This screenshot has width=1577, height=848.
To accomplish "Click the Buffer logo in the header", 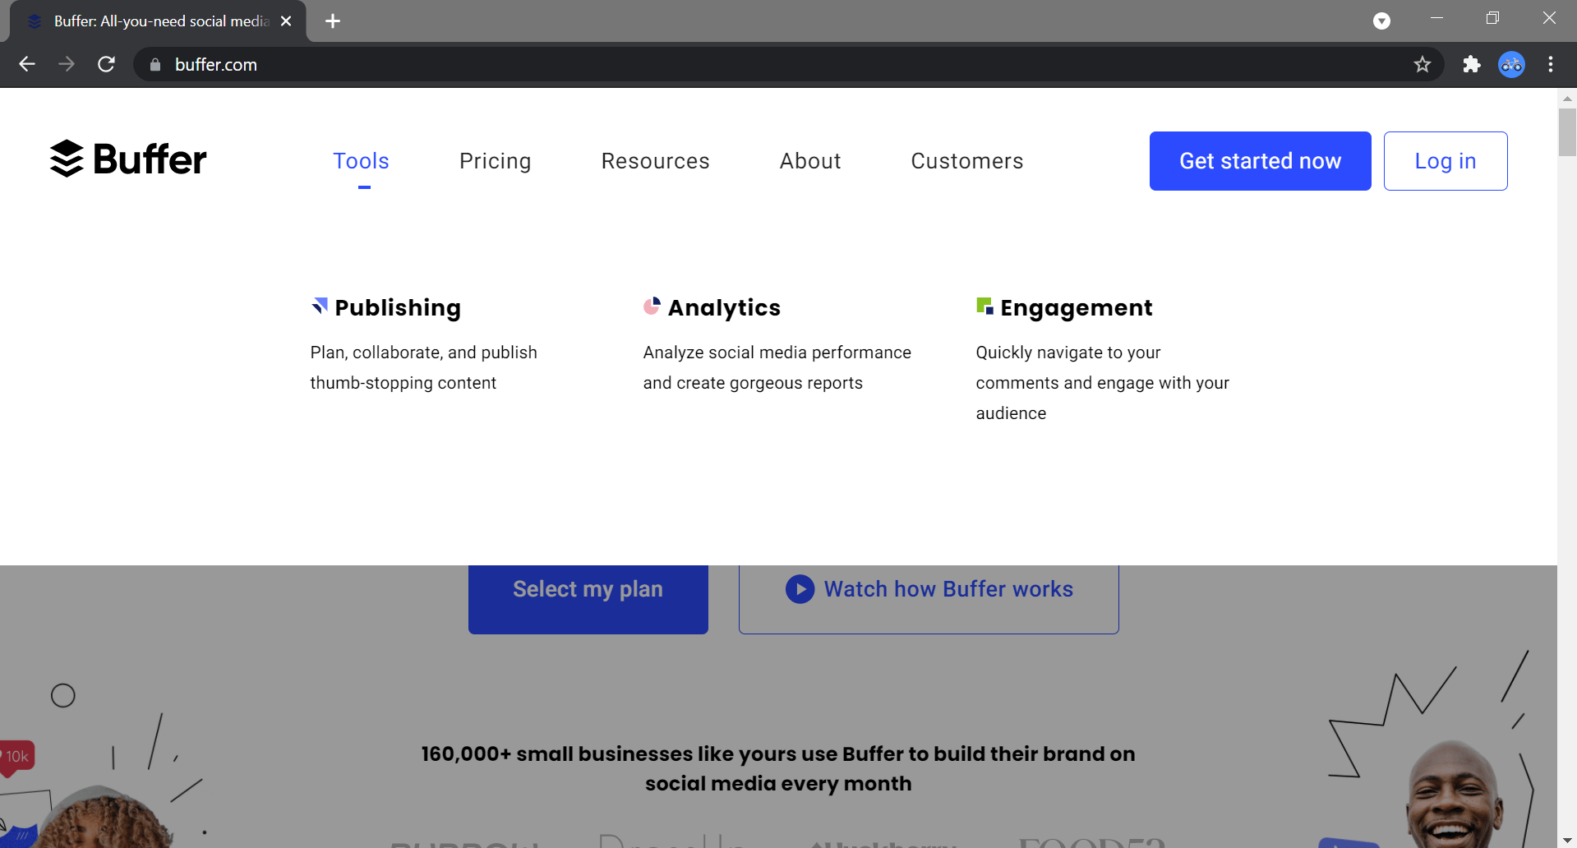I will (x=128, y=159).
